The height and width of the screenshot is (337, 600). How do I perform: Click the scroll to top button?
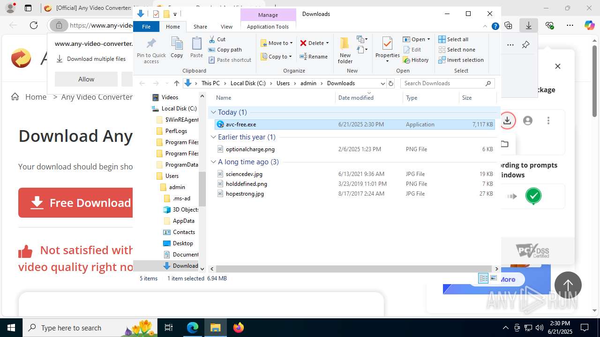(x=568, y=285)
